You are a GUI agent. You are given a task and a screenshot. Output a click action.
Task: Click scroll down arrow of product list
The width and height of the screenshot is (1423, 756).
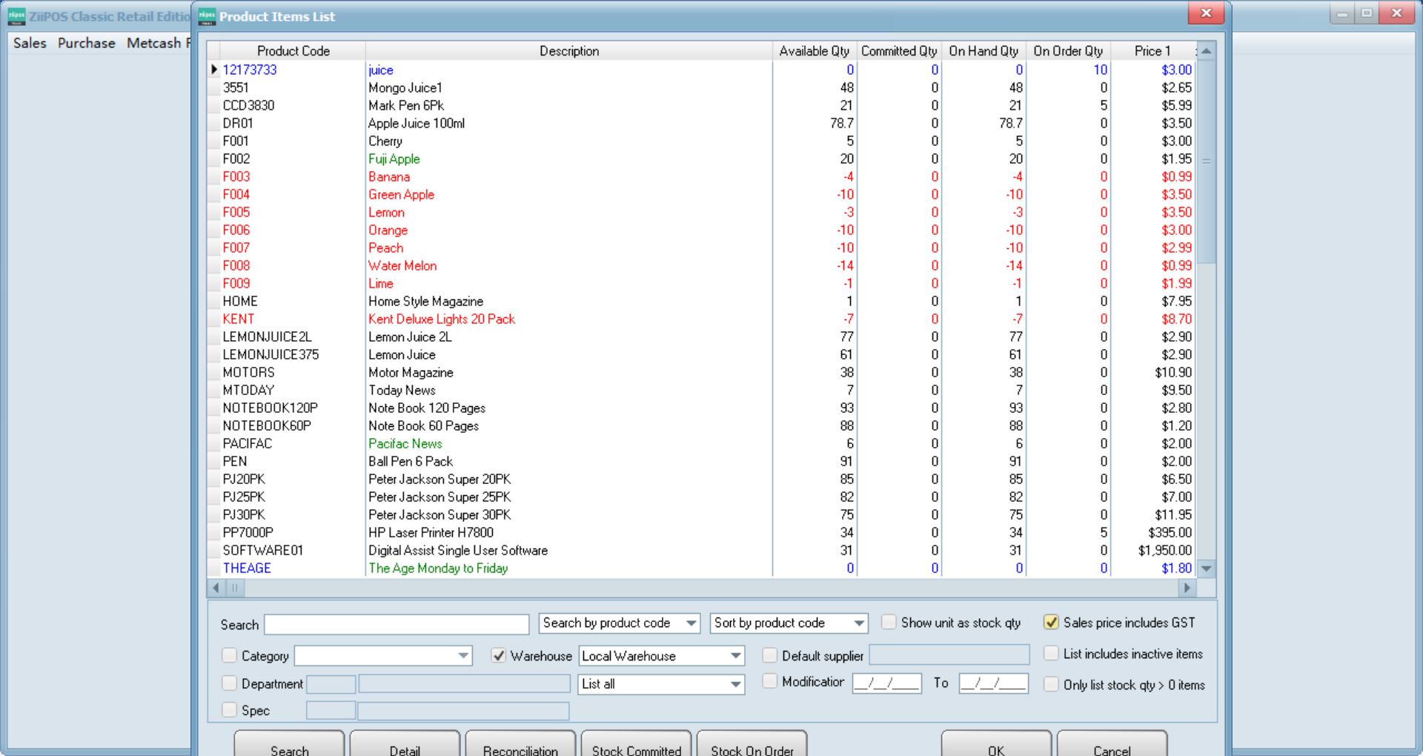[x=1206, y=568]
